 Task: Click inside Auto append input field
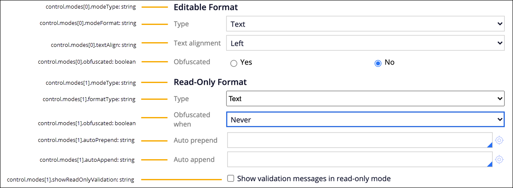pos(358,160)
